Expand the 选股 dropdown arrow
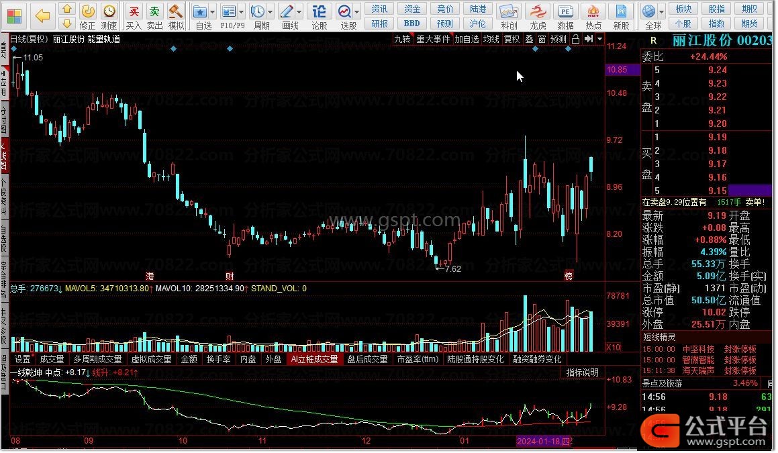778x453 pixels. pyautogui.click(x=356, y=11)
